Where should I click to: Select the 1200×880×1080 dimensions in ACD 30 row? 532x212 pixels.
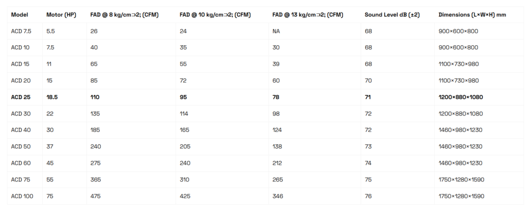[460, 114]
